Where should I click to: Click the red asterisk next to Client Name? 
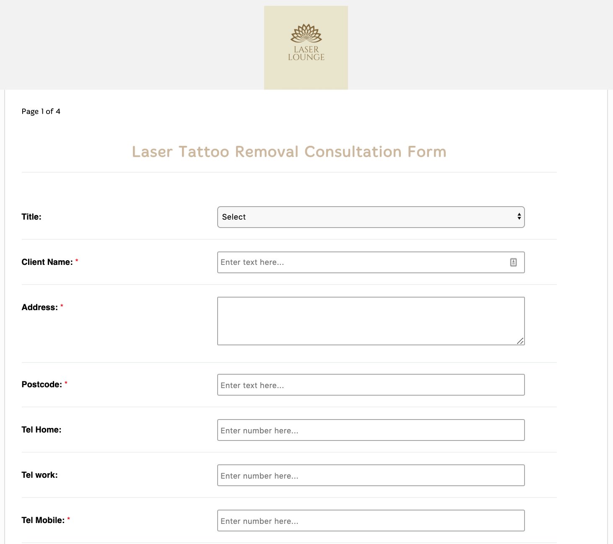pos(77,259)
